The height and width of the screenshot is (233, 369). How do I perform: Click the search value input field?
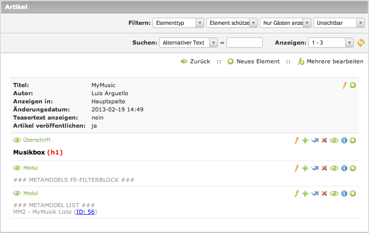(x=245, y=43)
